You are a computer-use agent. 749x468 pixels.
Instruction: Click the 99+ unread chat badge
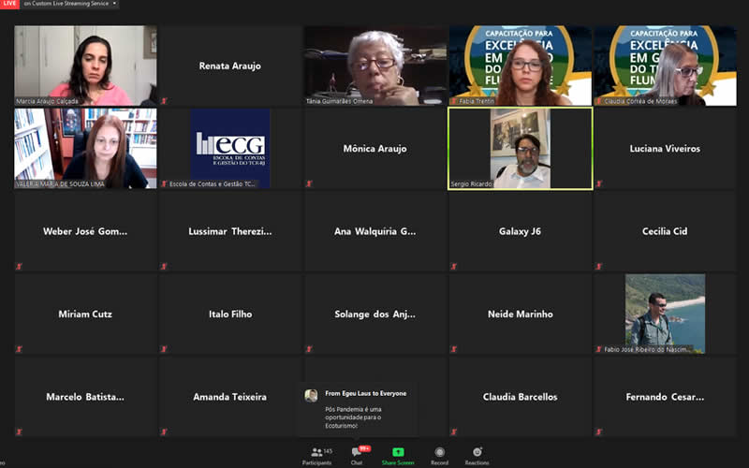tap(364, 448)
